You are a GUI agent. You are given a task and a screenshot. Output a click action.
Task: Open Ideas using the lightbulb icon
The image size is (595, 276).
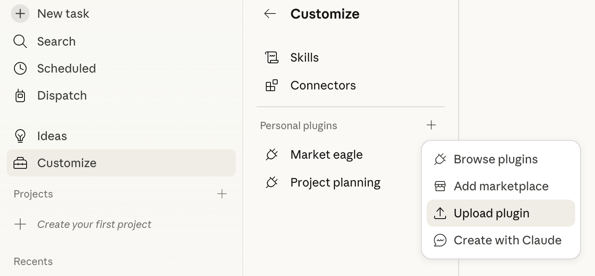(x=20, y=136)
